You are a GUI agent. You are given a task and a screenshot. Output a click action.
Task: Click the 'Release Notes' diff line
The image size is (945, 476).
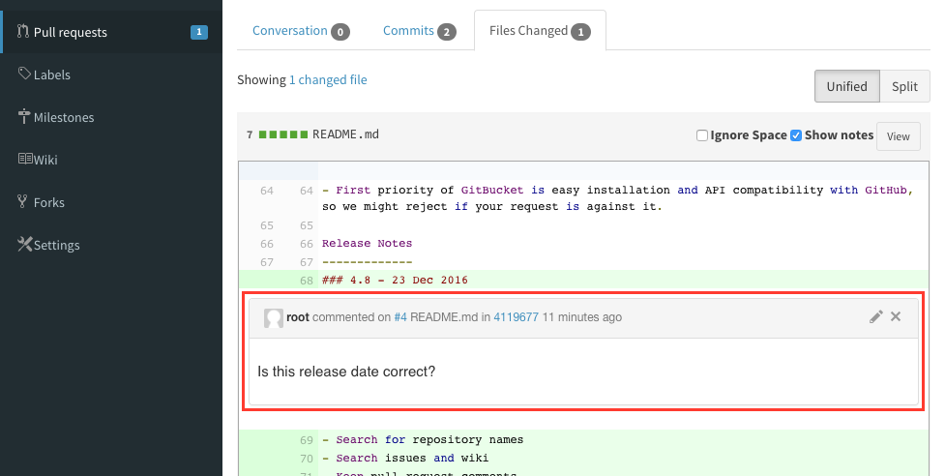(367, 244)
